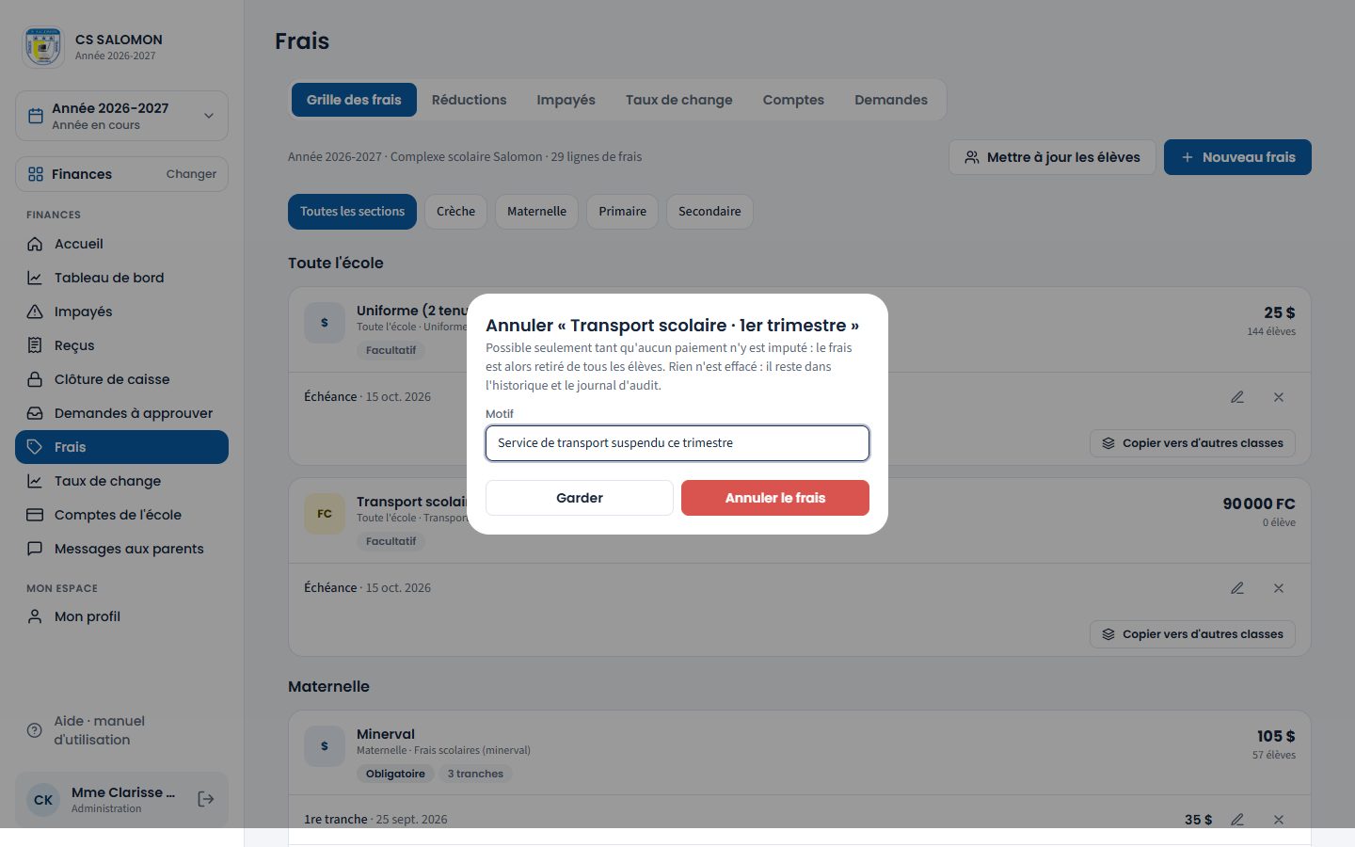Image resolution: width=1355 pixels, height=847 pixels.
Task: Click the dollar currency badge for Uniforme
Action: pyautogui.click(x=325, y=323)
